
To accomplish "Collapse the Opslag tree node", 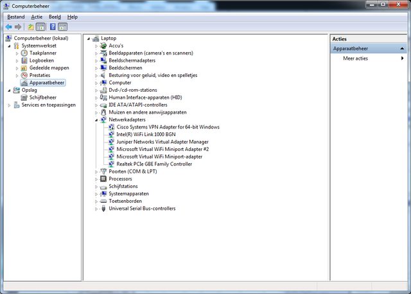I will pyautogui.click(x=9, y=91).
